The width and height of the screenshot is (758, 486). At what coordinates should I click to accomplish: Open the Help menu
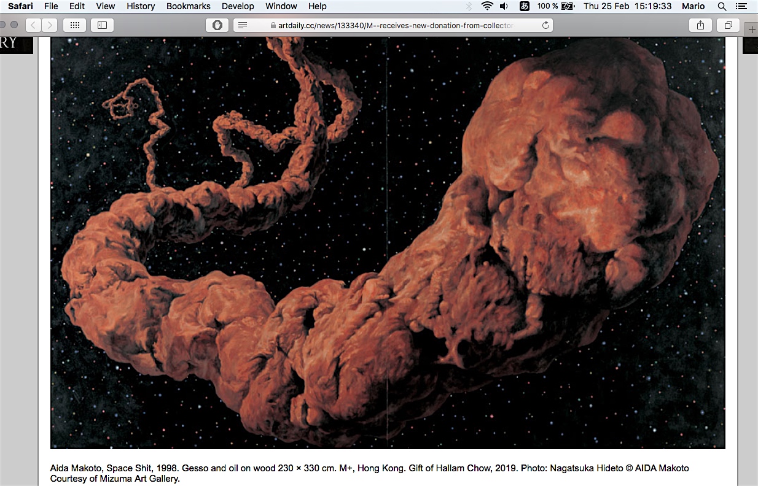point(317,6)
